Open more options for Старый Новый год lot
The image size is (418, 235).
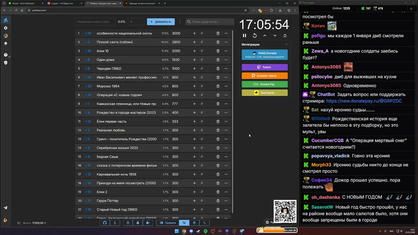click(x=226, y=210)
